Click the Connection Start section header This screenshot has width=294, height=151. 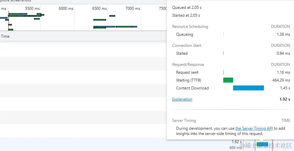[x=187, y=46]
